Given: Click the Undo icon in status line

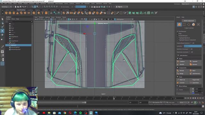Looking at the screenshot, I should 23,7.
